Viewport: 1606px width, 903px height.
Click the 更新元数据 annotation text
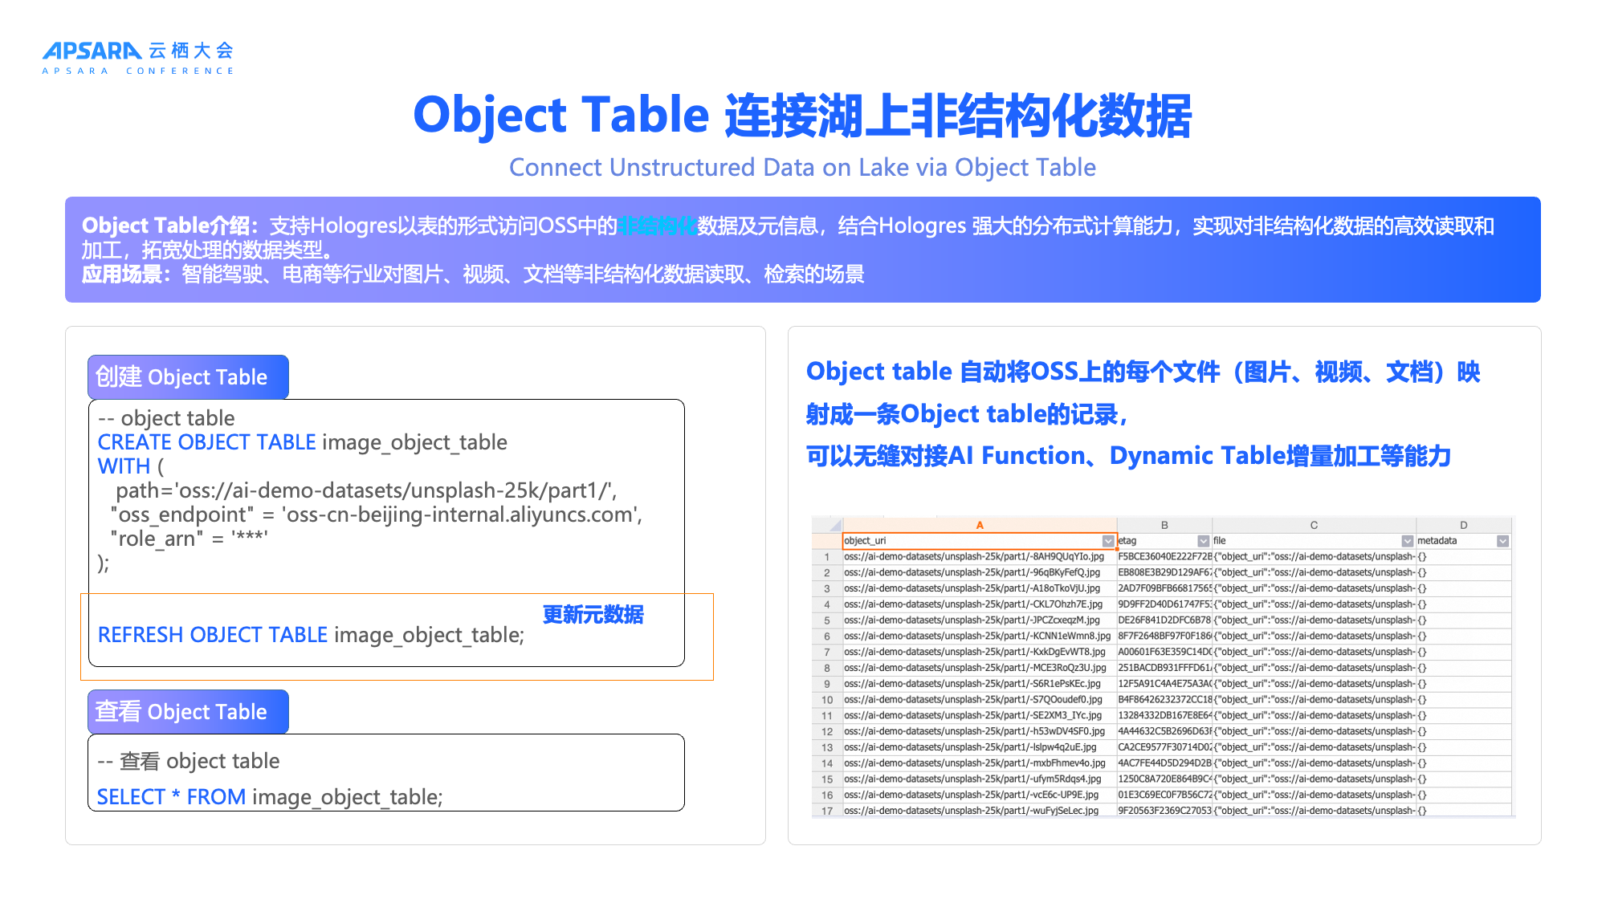tap(593, 615)
